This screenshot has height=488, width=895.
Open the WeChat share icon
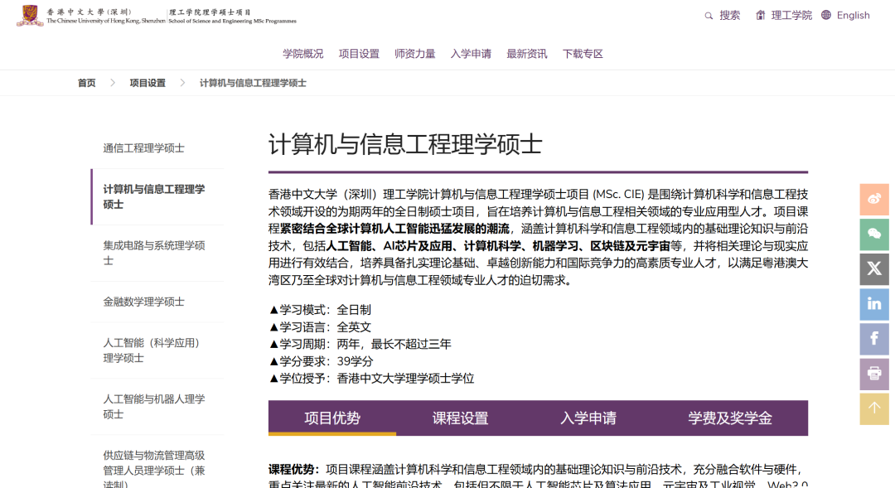click(873, 234)
